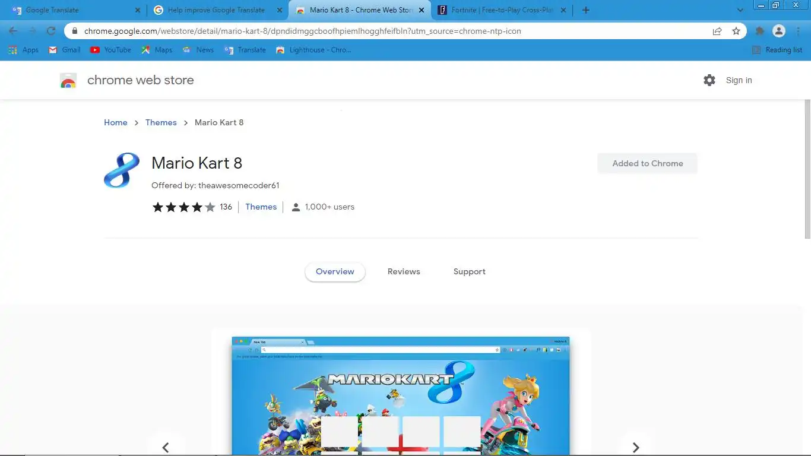Open a new tab
Viewport: 811px width, 456px height.
(x=586, y=10)
